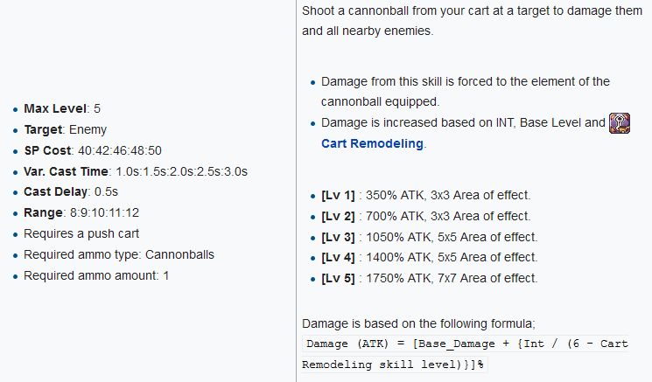Image resolution: width=652 pixels, height=382 pixels.
Task: Open the Cart Remodeling link
Action: [x=373, y=144]
